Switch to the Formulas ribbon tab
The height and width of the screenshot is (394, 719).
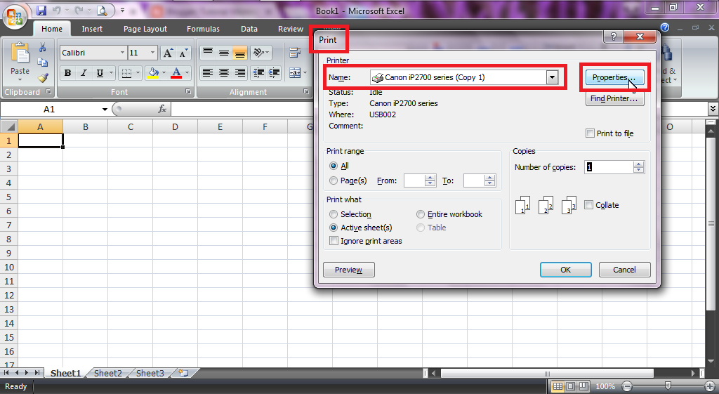[x=203, y=29]
